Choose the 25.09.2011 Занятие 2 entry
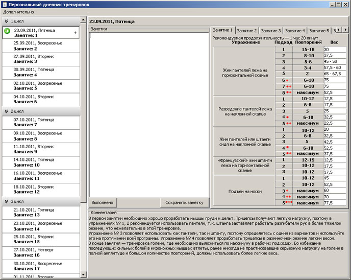Viewport: 351px width, 280px height. [40, 46]
